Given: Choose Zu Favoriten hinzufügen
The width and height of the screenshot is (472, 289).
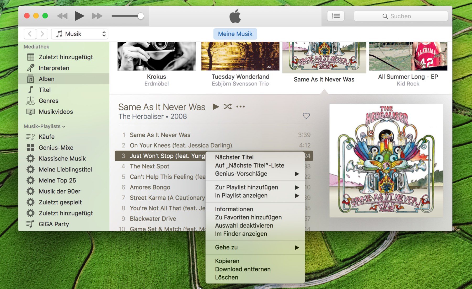Looking at the screenshot, I should tap(255, 217).
